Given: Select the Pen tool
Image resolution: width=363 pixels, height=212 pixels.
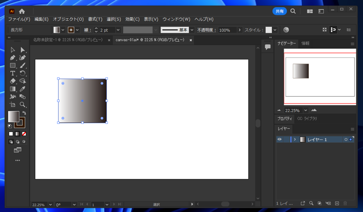Looking at the screenshot, I should pyautogui.click(x=13, y=57).
